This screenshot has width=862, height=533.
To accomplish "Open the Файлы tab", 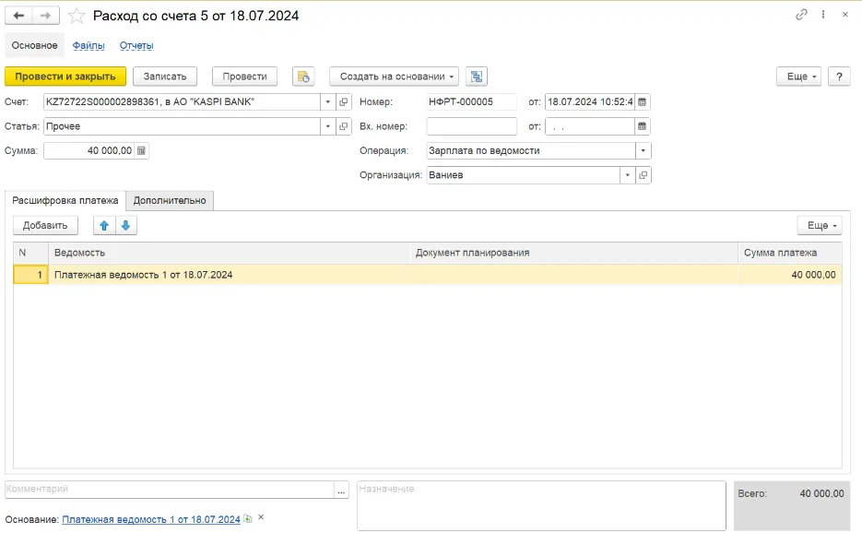I will [89, 46].
